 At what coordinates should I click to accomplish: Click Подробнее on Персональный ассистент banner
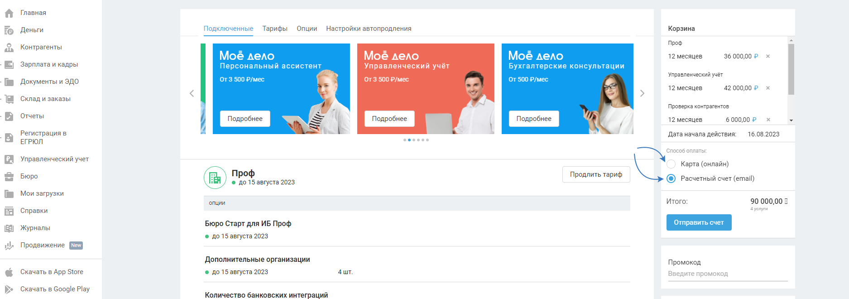pos(245,119)
